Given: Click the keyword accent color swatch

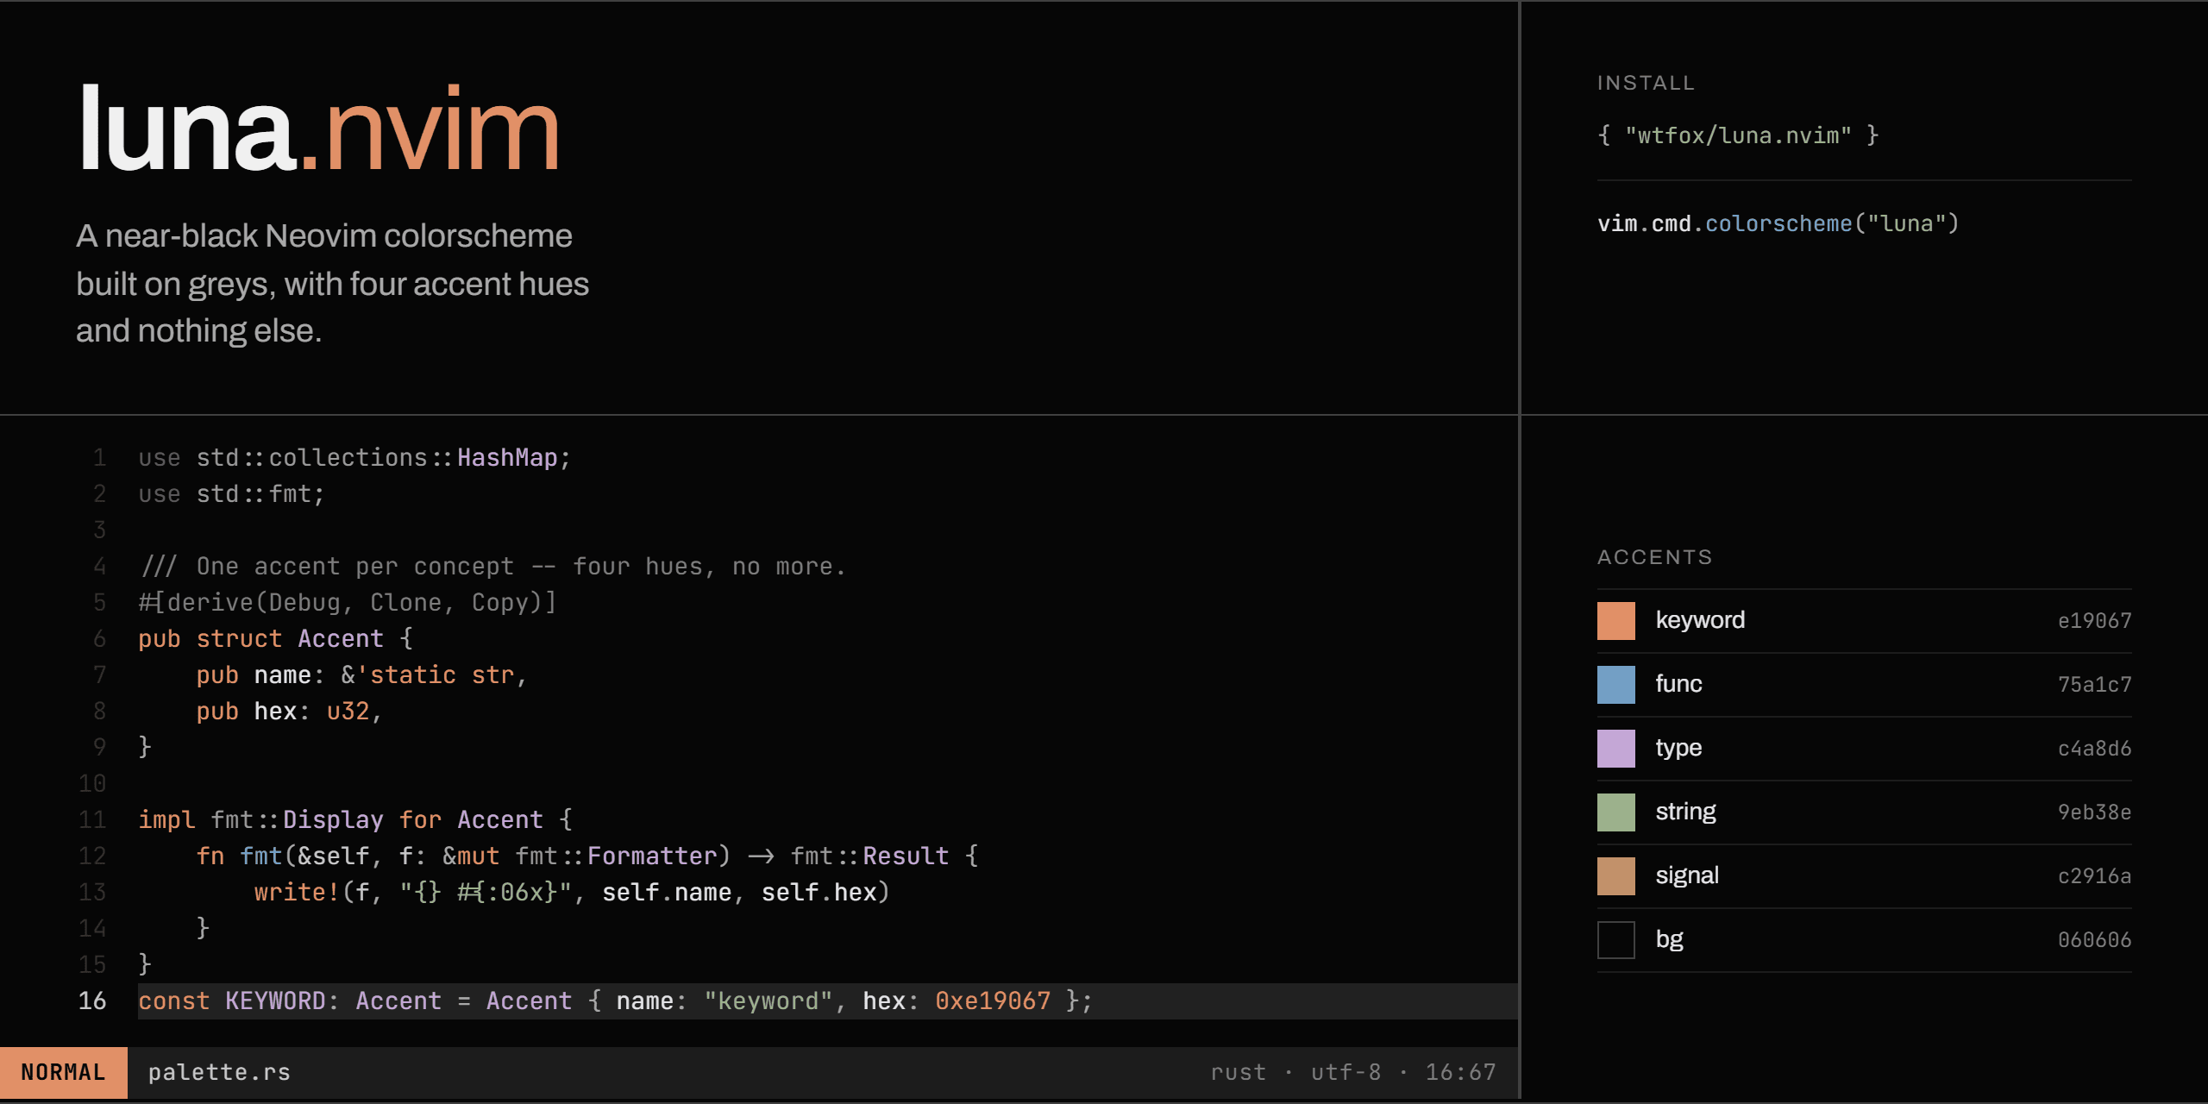Looking at the screenshot, I should tap(1615, 621).
